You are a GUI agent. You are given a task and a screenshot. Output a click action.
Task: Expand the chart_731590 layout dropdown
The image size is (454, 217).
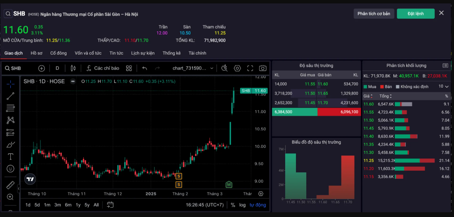[x=193, y=68]
